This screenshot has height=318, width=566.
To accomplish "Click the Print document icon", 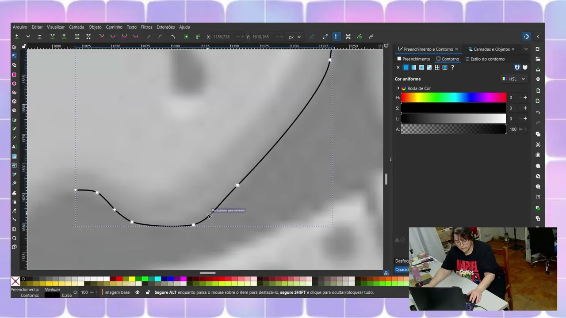I will click(538, 79).
